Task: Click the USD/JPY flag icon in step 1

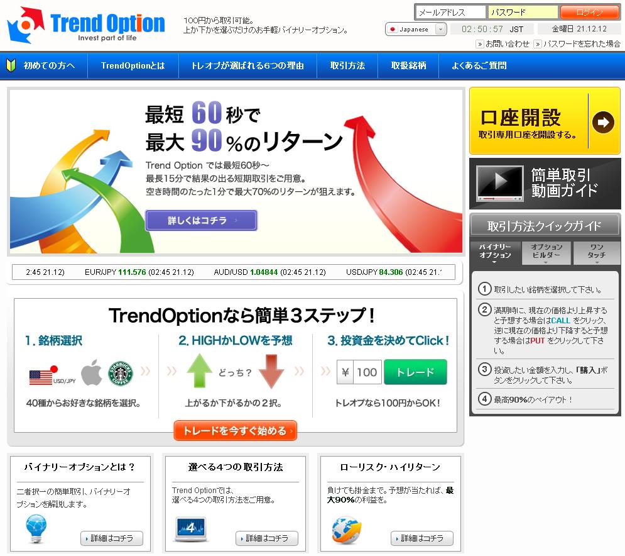Action: tap(44, 375)
